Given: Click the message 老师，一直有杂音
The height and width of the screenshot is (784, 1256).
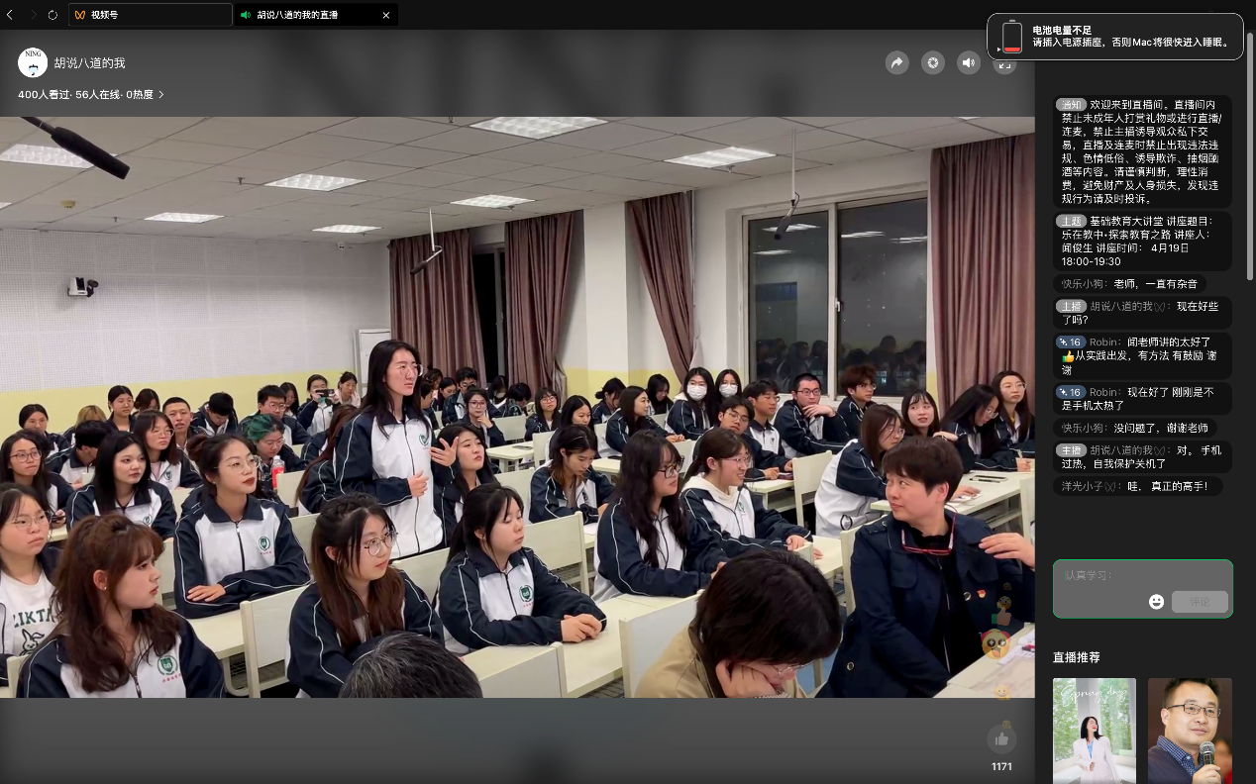Looking at the screenshot, I should (x=1129, y=284).
